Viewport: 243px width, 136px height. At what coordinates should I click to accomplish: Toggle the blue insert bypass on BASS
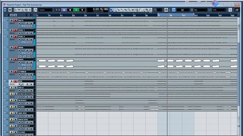23,65
